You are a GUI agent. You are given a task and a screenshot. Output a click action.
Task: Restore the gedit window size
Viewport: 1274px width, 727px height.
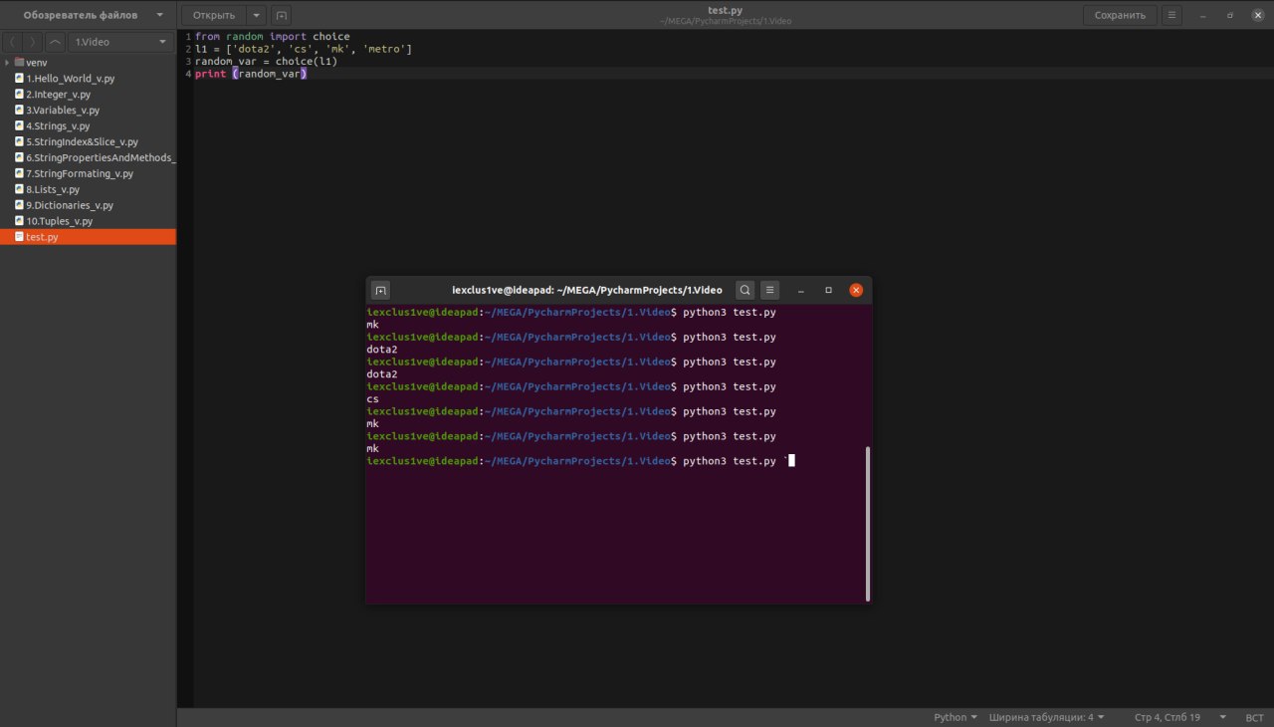pos(1230,15)
